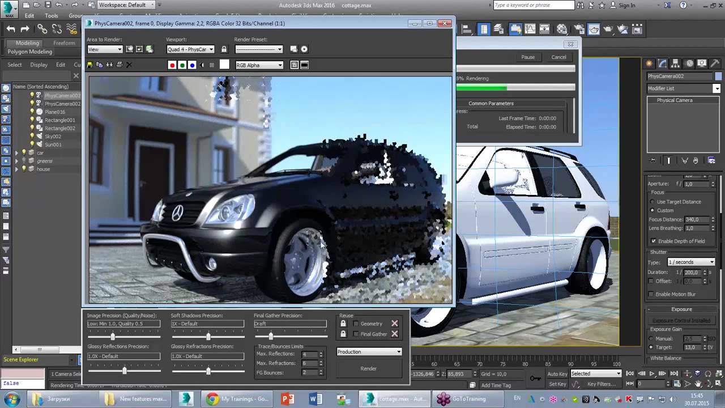Click the Auto Key button
This screenshot has width=725, height=408.
coord(557,374)
